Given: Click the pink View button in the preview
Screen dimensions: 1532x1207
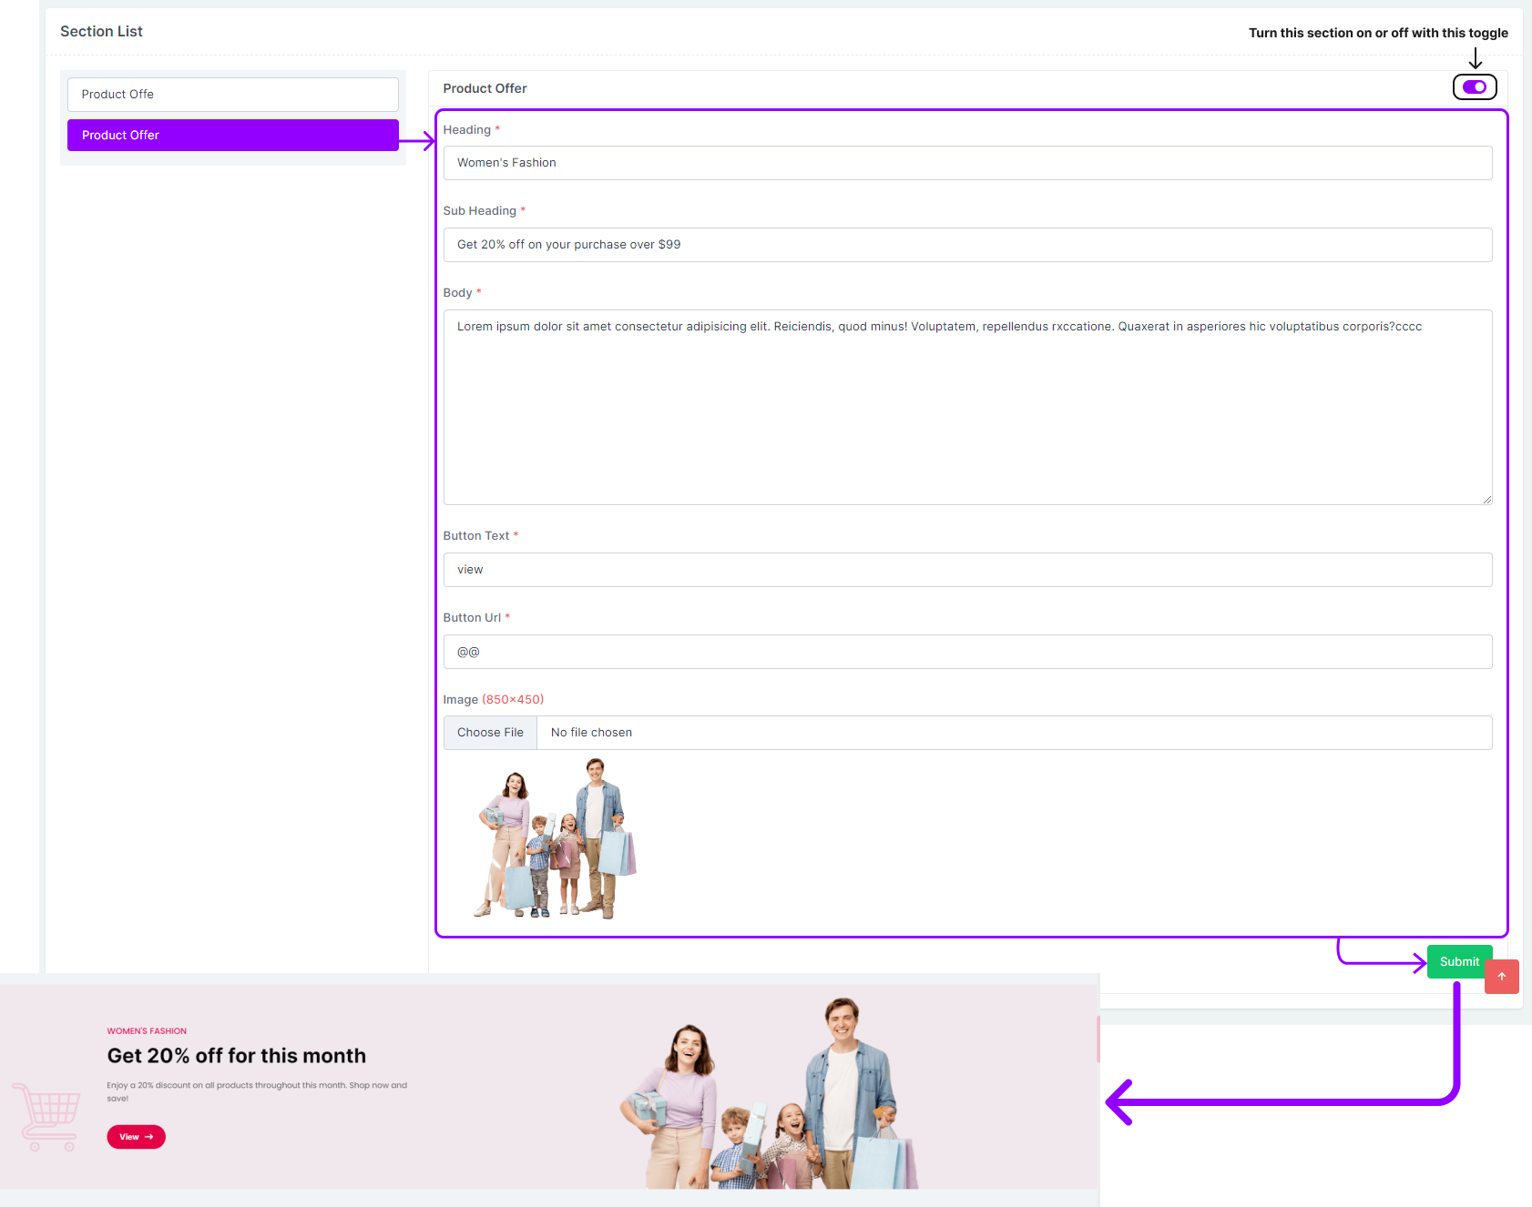Looking at the screenshot, I should point(136,1137).
